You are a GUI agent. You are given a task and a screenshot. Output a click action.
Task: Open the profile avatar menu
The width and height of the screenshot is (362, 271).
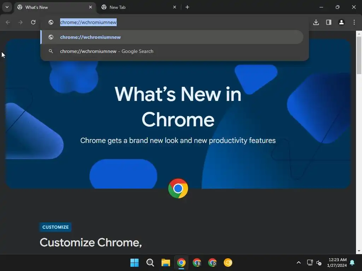[341, 22]
